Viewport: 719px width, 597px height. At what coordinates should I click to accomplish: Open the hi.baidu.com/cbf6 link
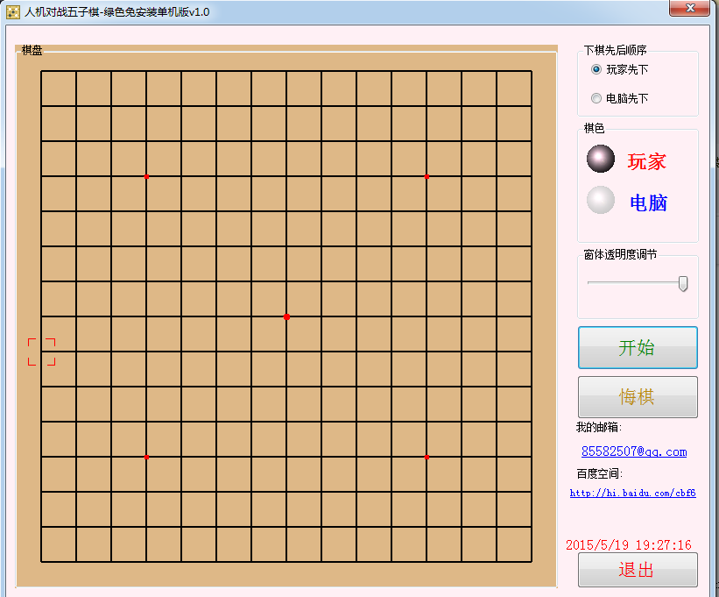[x=633, y=493]
